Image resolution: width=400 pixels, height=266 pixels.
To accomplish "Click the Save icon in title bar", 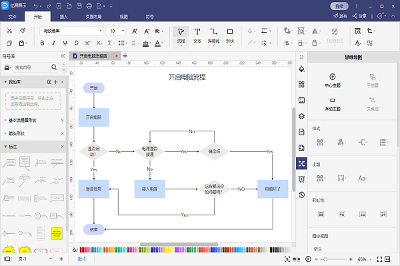I will (x=79, y=6).
